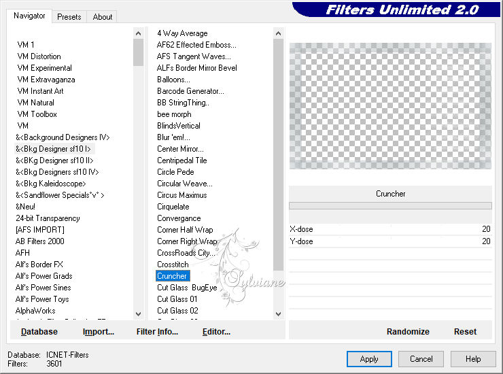This screenshot has width=503, height=374.
Task: Click the Cancel button
Action: click(421, 359)
